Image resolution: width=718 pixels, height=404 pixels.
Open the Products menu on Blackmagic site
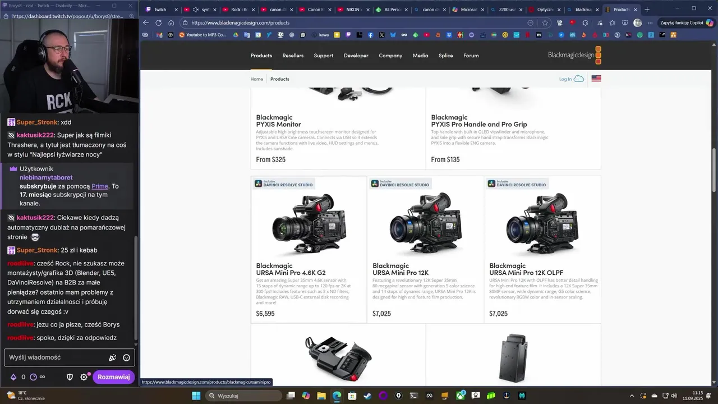[x=261, y=56]
